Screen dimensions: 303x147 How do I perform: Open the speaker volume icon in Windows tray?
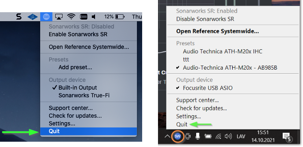point(228,136)
